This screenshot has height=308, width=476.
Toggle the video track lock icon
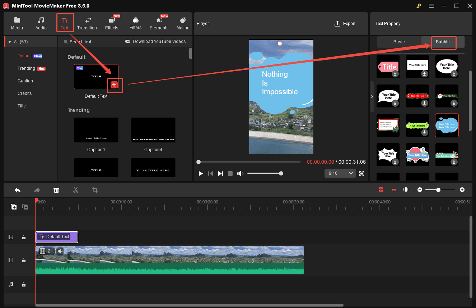tap(24, 260)
